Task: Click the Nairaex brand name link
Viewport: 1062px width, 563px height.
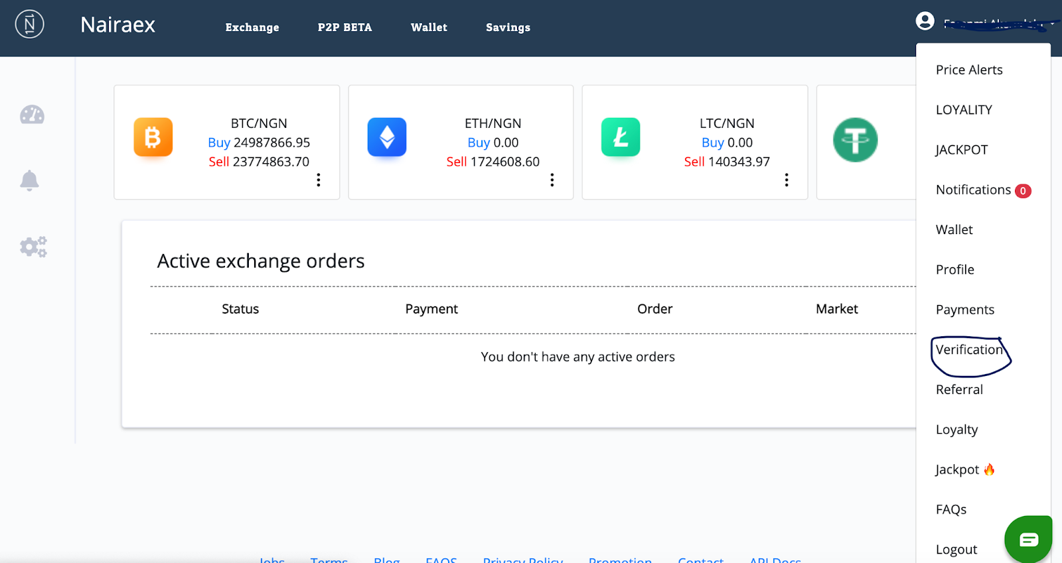Action: [x=117, y=25]
